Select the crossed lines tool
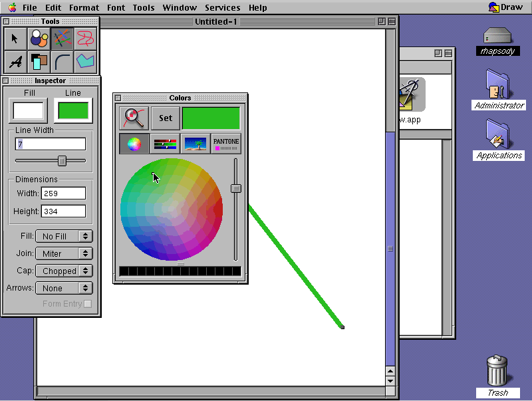Screen dimensions: 532x401 pyautogui.click(x=62, y=39)
